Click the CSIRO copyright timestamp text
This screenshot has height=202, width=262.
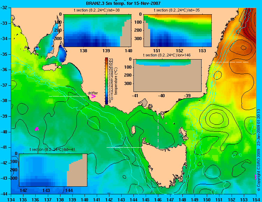258,150
